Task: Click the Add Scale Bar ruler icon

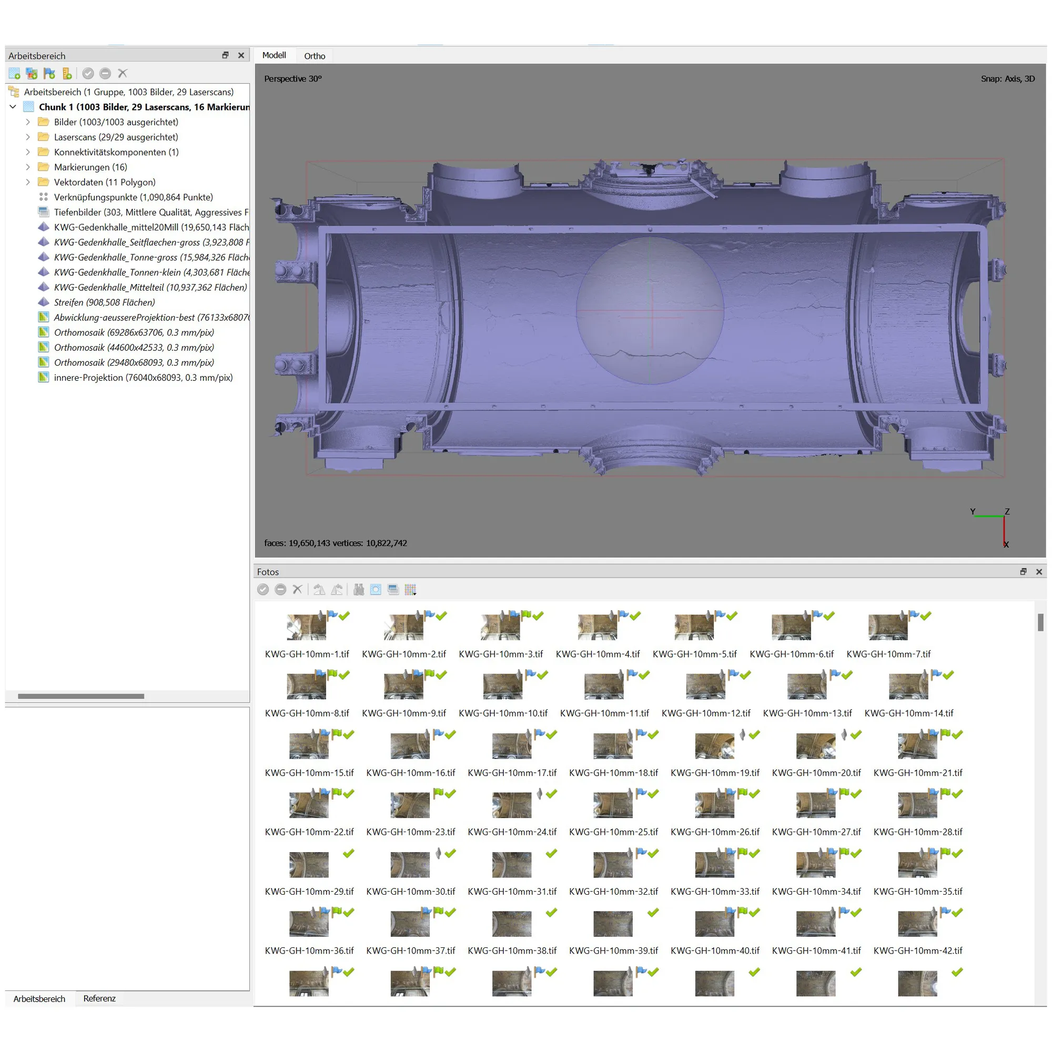Action: click(x=67, y=73)
